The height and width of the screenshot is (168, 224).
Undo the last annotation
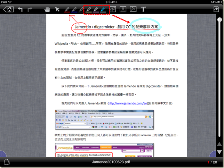pos(20,9)
